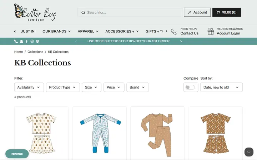Screen dimensions: 257x160
Task: Show the next announcement with the right arrow
Action: (x=181, y=41)
